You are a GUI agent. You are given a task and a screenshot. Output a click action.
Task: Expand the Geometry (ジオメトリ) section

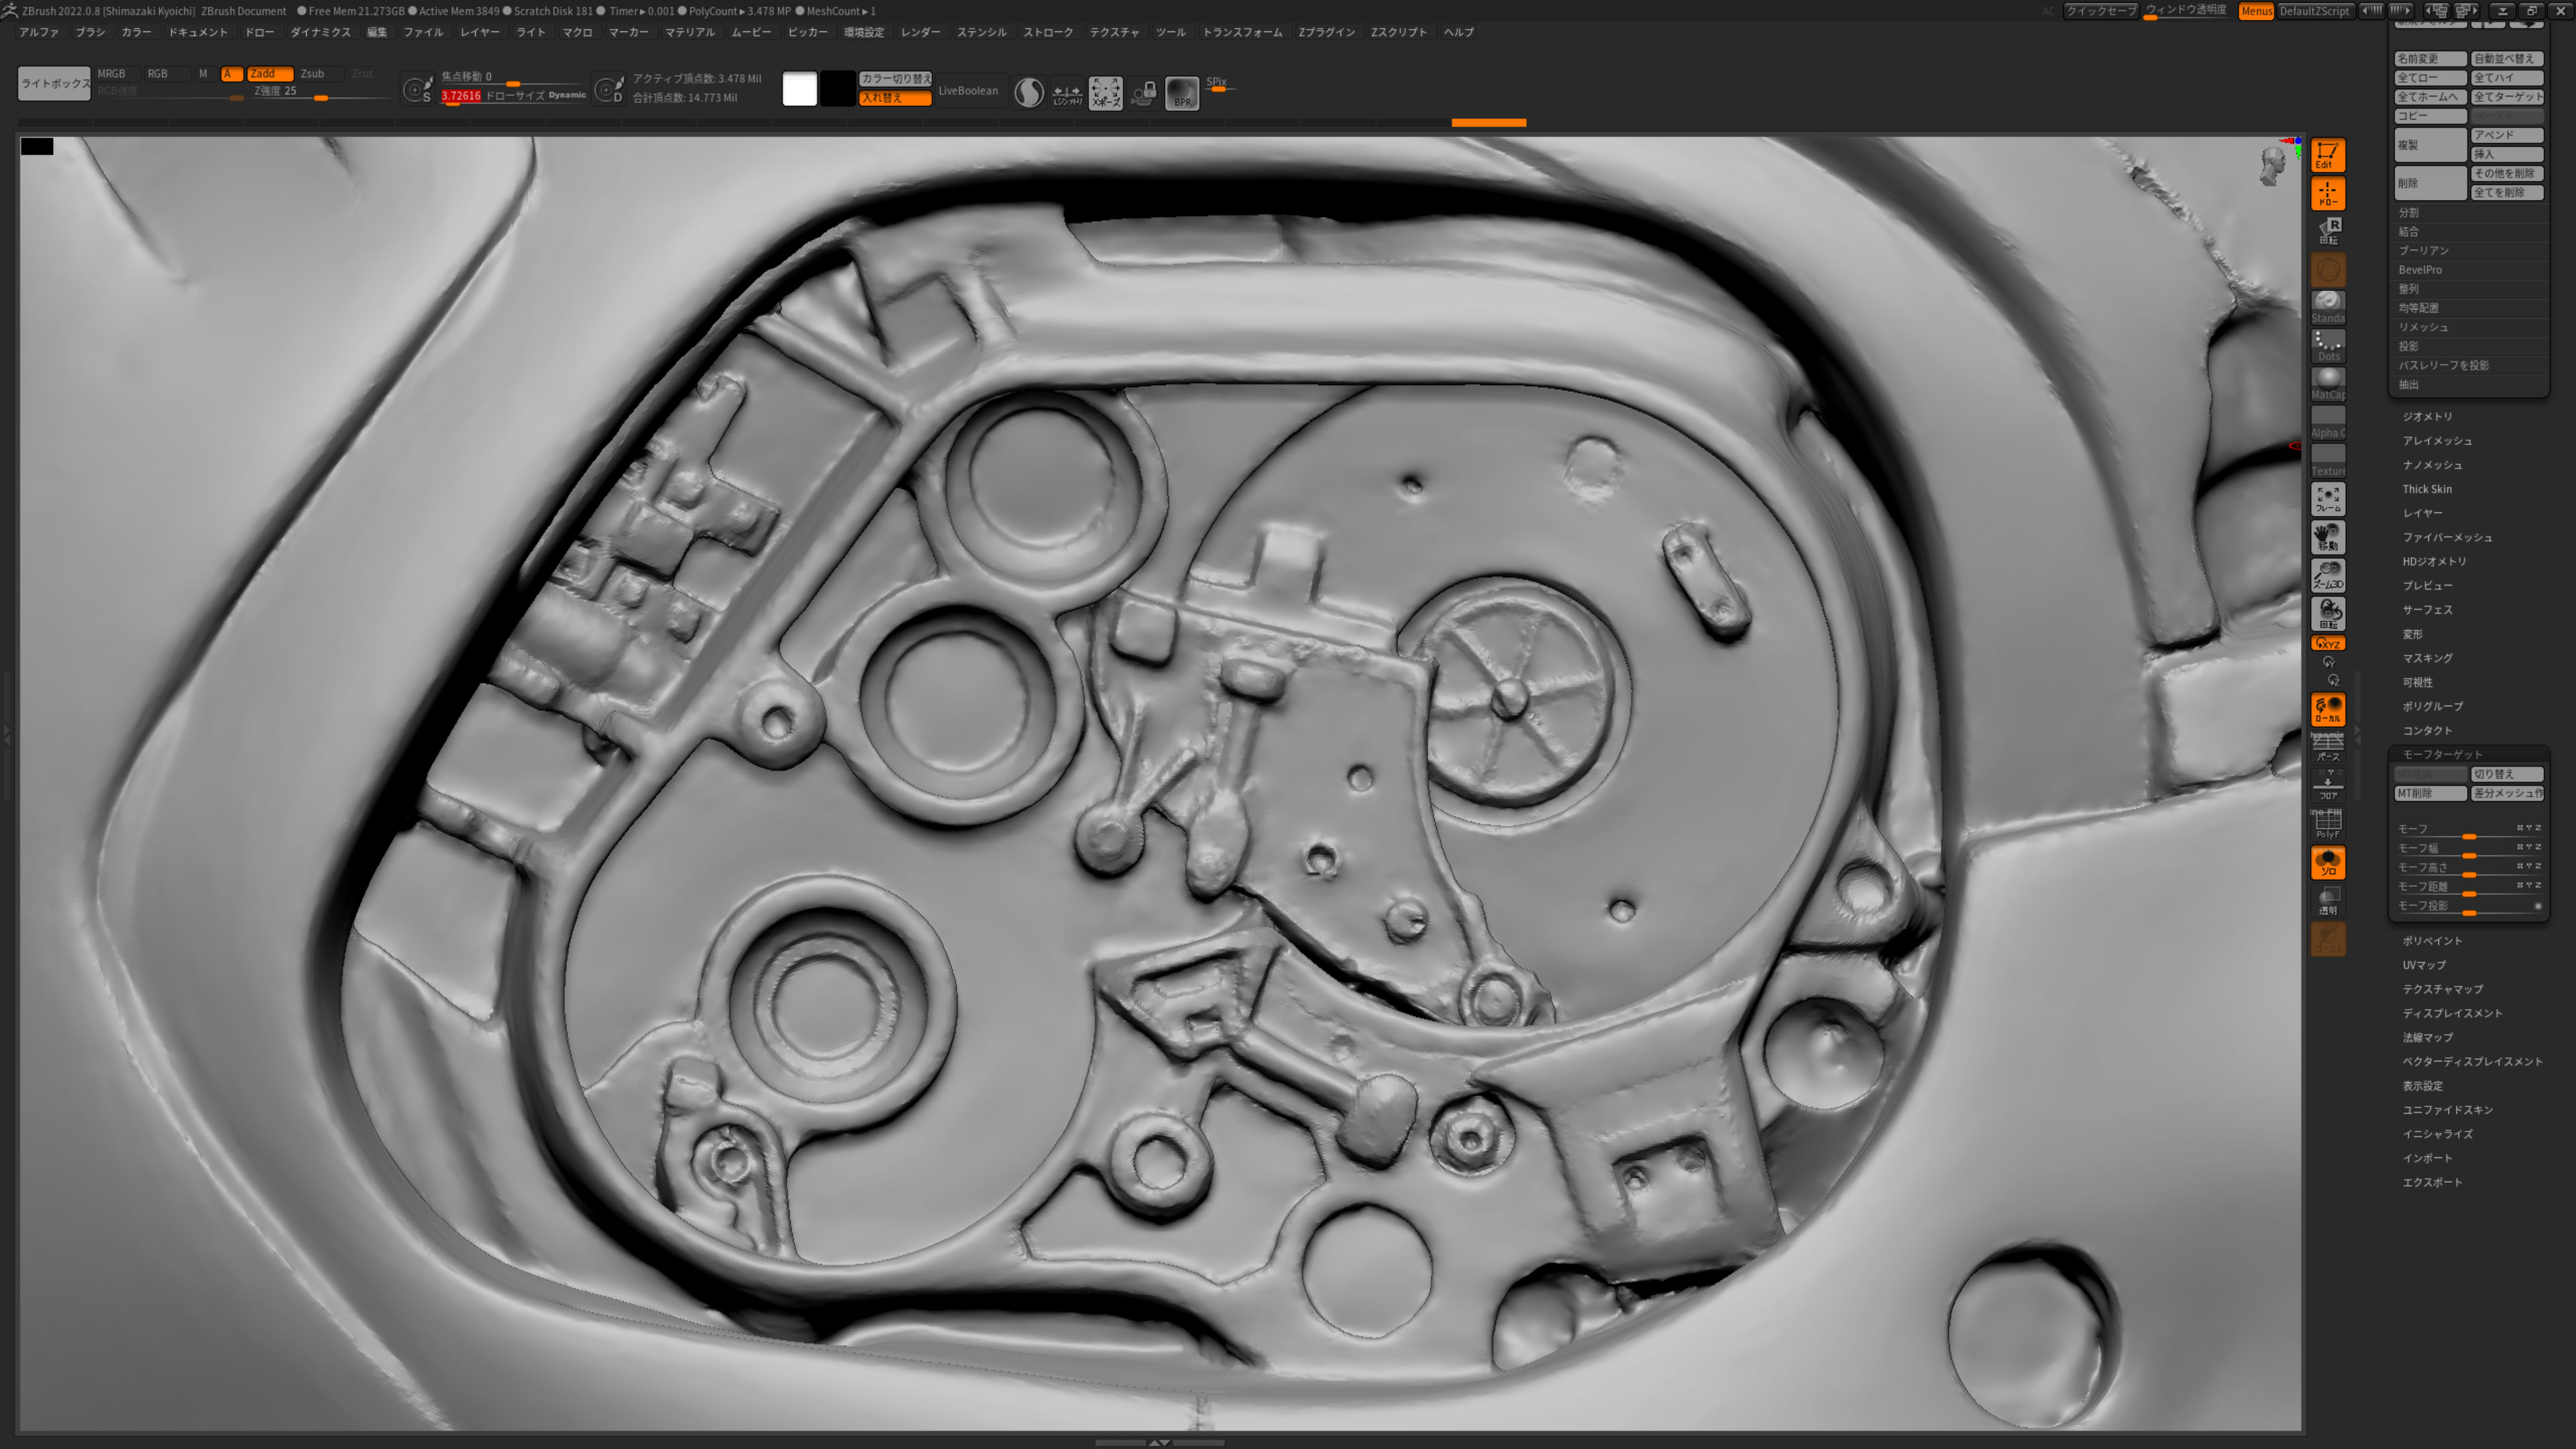tap(2427, 417)
